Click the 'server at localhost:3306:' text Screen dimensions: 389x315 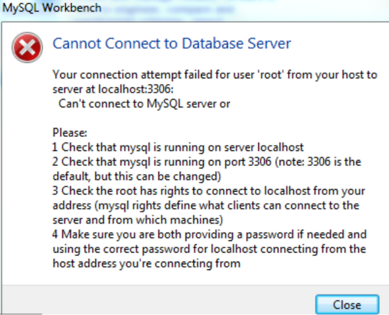pos(113,89)
